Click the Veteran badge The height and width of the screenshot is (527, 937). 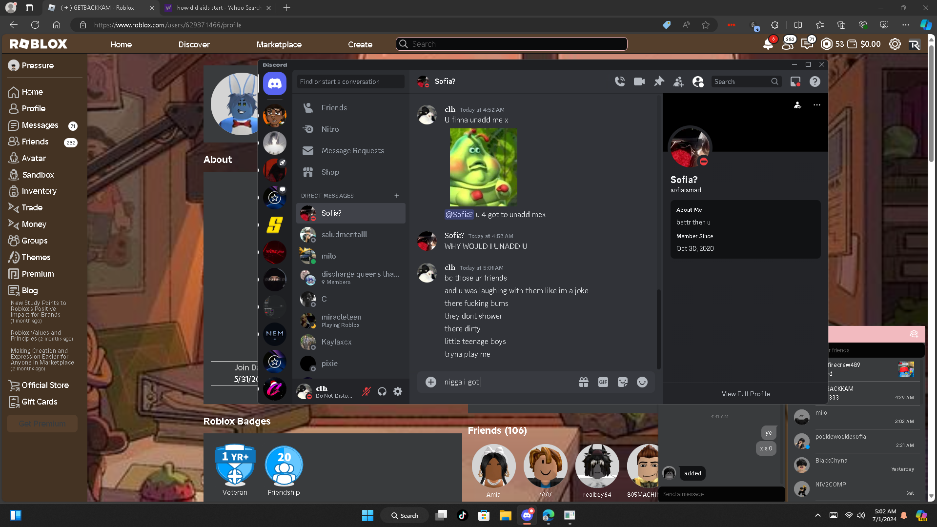(x=235, y=466)
